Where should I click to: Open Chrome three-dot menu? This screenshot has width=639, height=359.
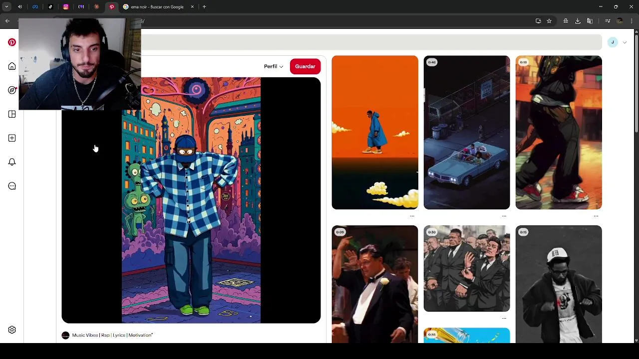632,21
